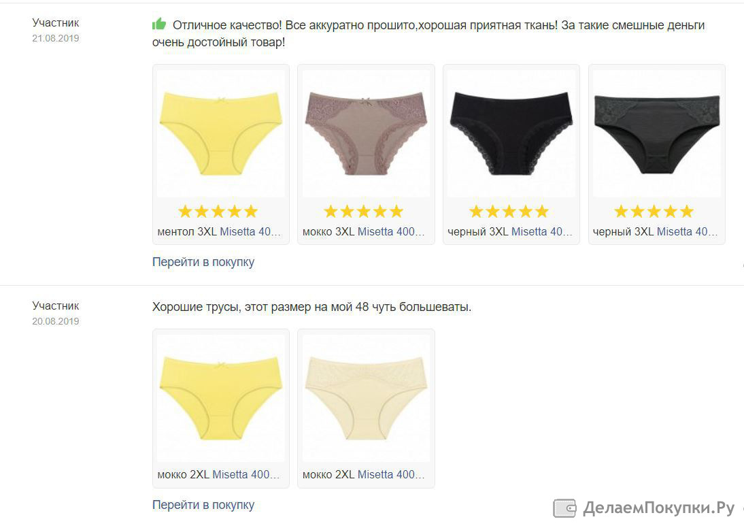
Task: Open the yellow мокко 2XL product thumbnail
Action: coord(220,398)
